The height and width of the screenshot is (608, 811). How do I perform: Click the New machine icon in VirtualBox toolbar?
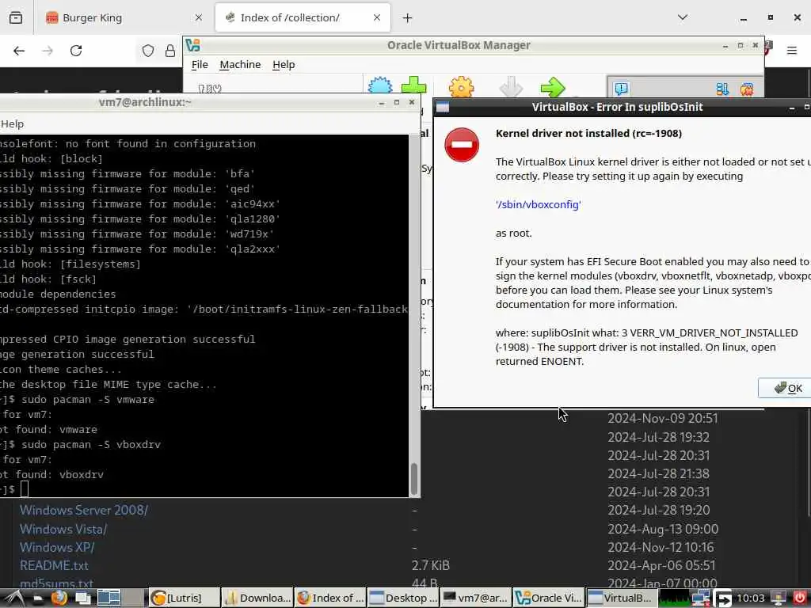point(379,85)
